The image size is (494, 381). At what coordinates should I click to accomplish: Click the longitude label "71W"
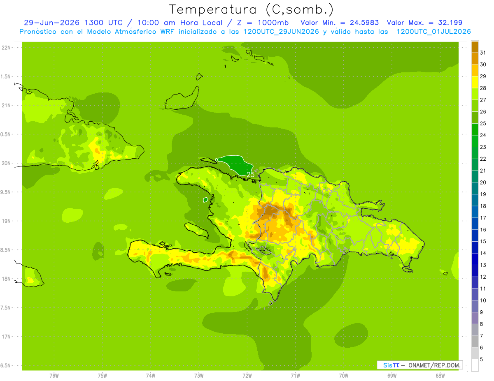point(295,376)
